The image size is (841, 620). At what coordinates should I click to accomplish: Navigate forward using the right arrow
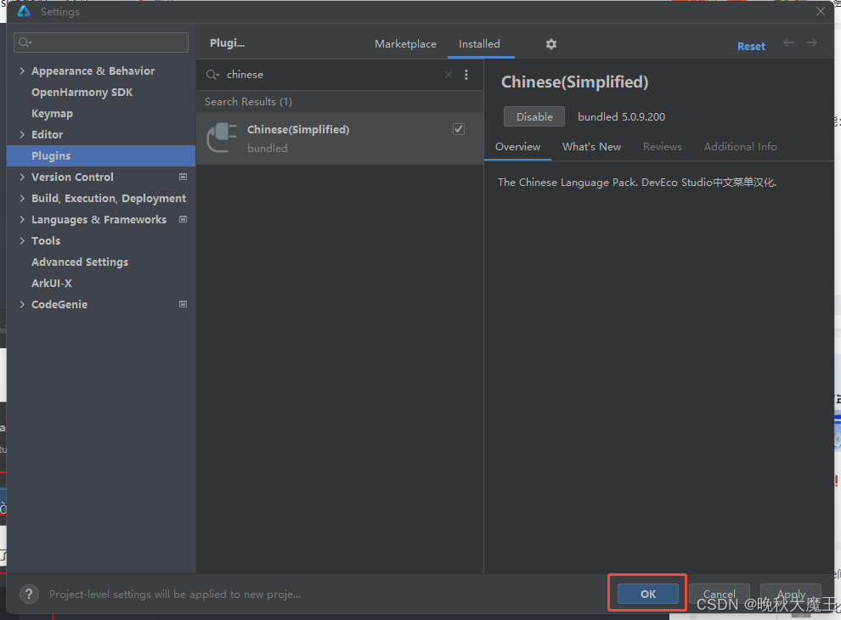coord(812,43)
